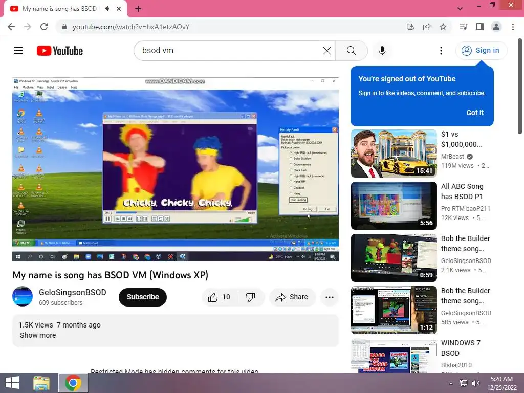Subscribe to GeloSingsonBSOD channel

[x=143, y=297]
